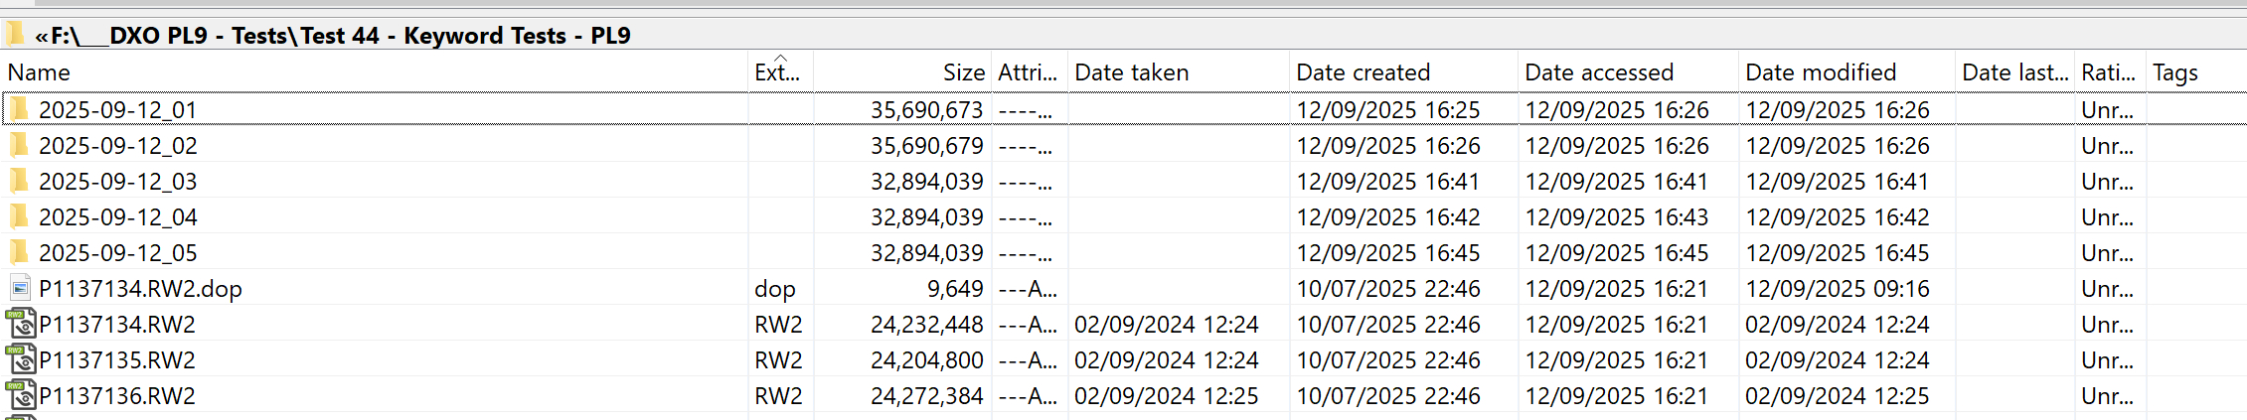Click the RW2 icon of P1137136.RW2
Image resolution: width=2247 pixels, height=420 pixels.
(x=20, y=396)
